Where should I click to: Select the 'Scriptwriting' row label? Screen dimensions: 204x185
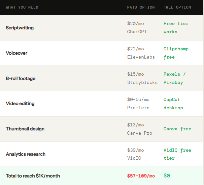coord(20,28)
